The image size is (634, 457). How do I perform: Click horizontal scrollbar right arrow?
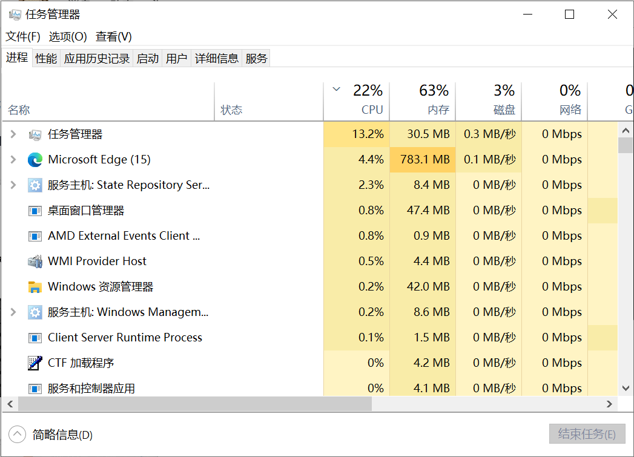(x=610, y=404)
